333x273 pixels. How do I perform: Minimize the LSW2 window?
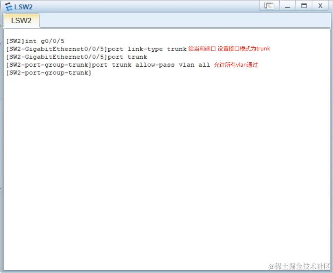click(x=287, y=6)
